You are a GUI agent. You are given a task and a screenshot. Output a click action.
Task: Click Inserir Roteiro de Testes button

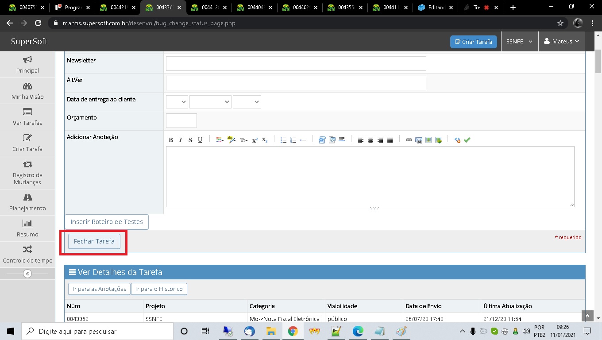(x=106, y=222)
